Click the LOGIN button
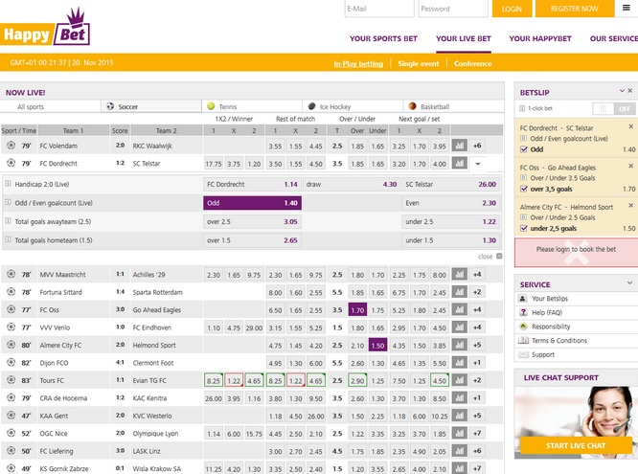The width and height of the screenshot is (638, 474). pyautogui.click(x=512, y=9)
